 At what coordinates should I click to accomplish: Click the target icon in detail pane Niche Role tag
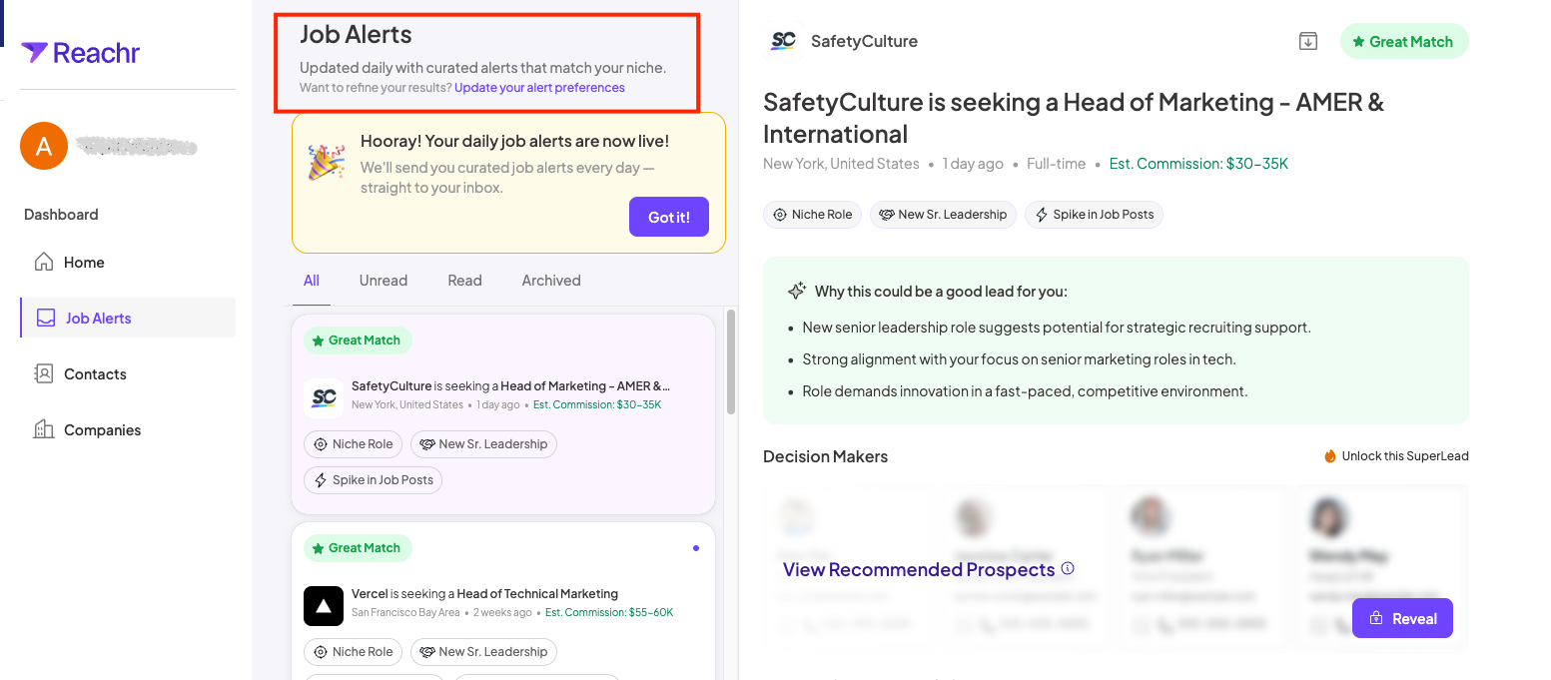780,215
